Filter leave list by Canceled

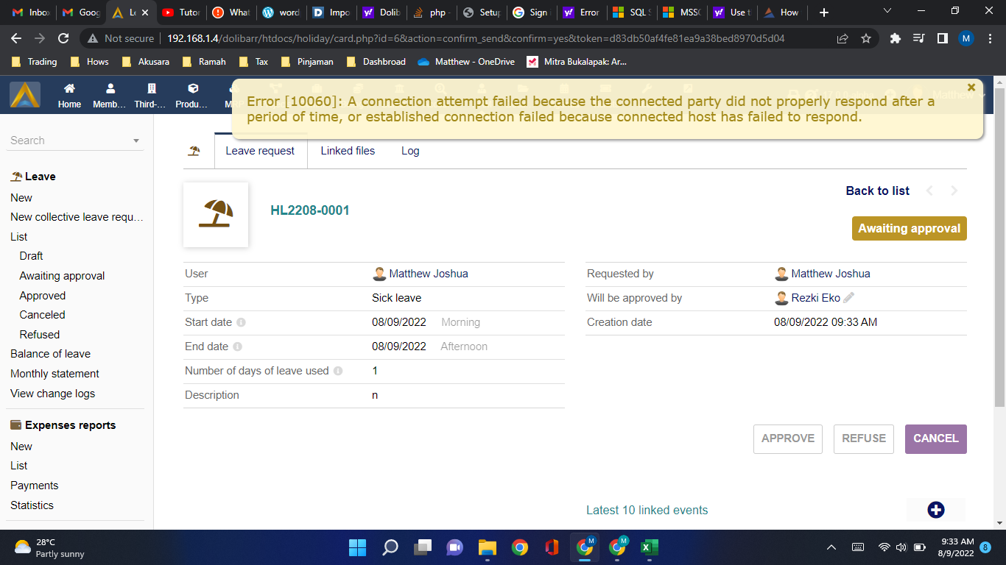(x=42, y=315)
